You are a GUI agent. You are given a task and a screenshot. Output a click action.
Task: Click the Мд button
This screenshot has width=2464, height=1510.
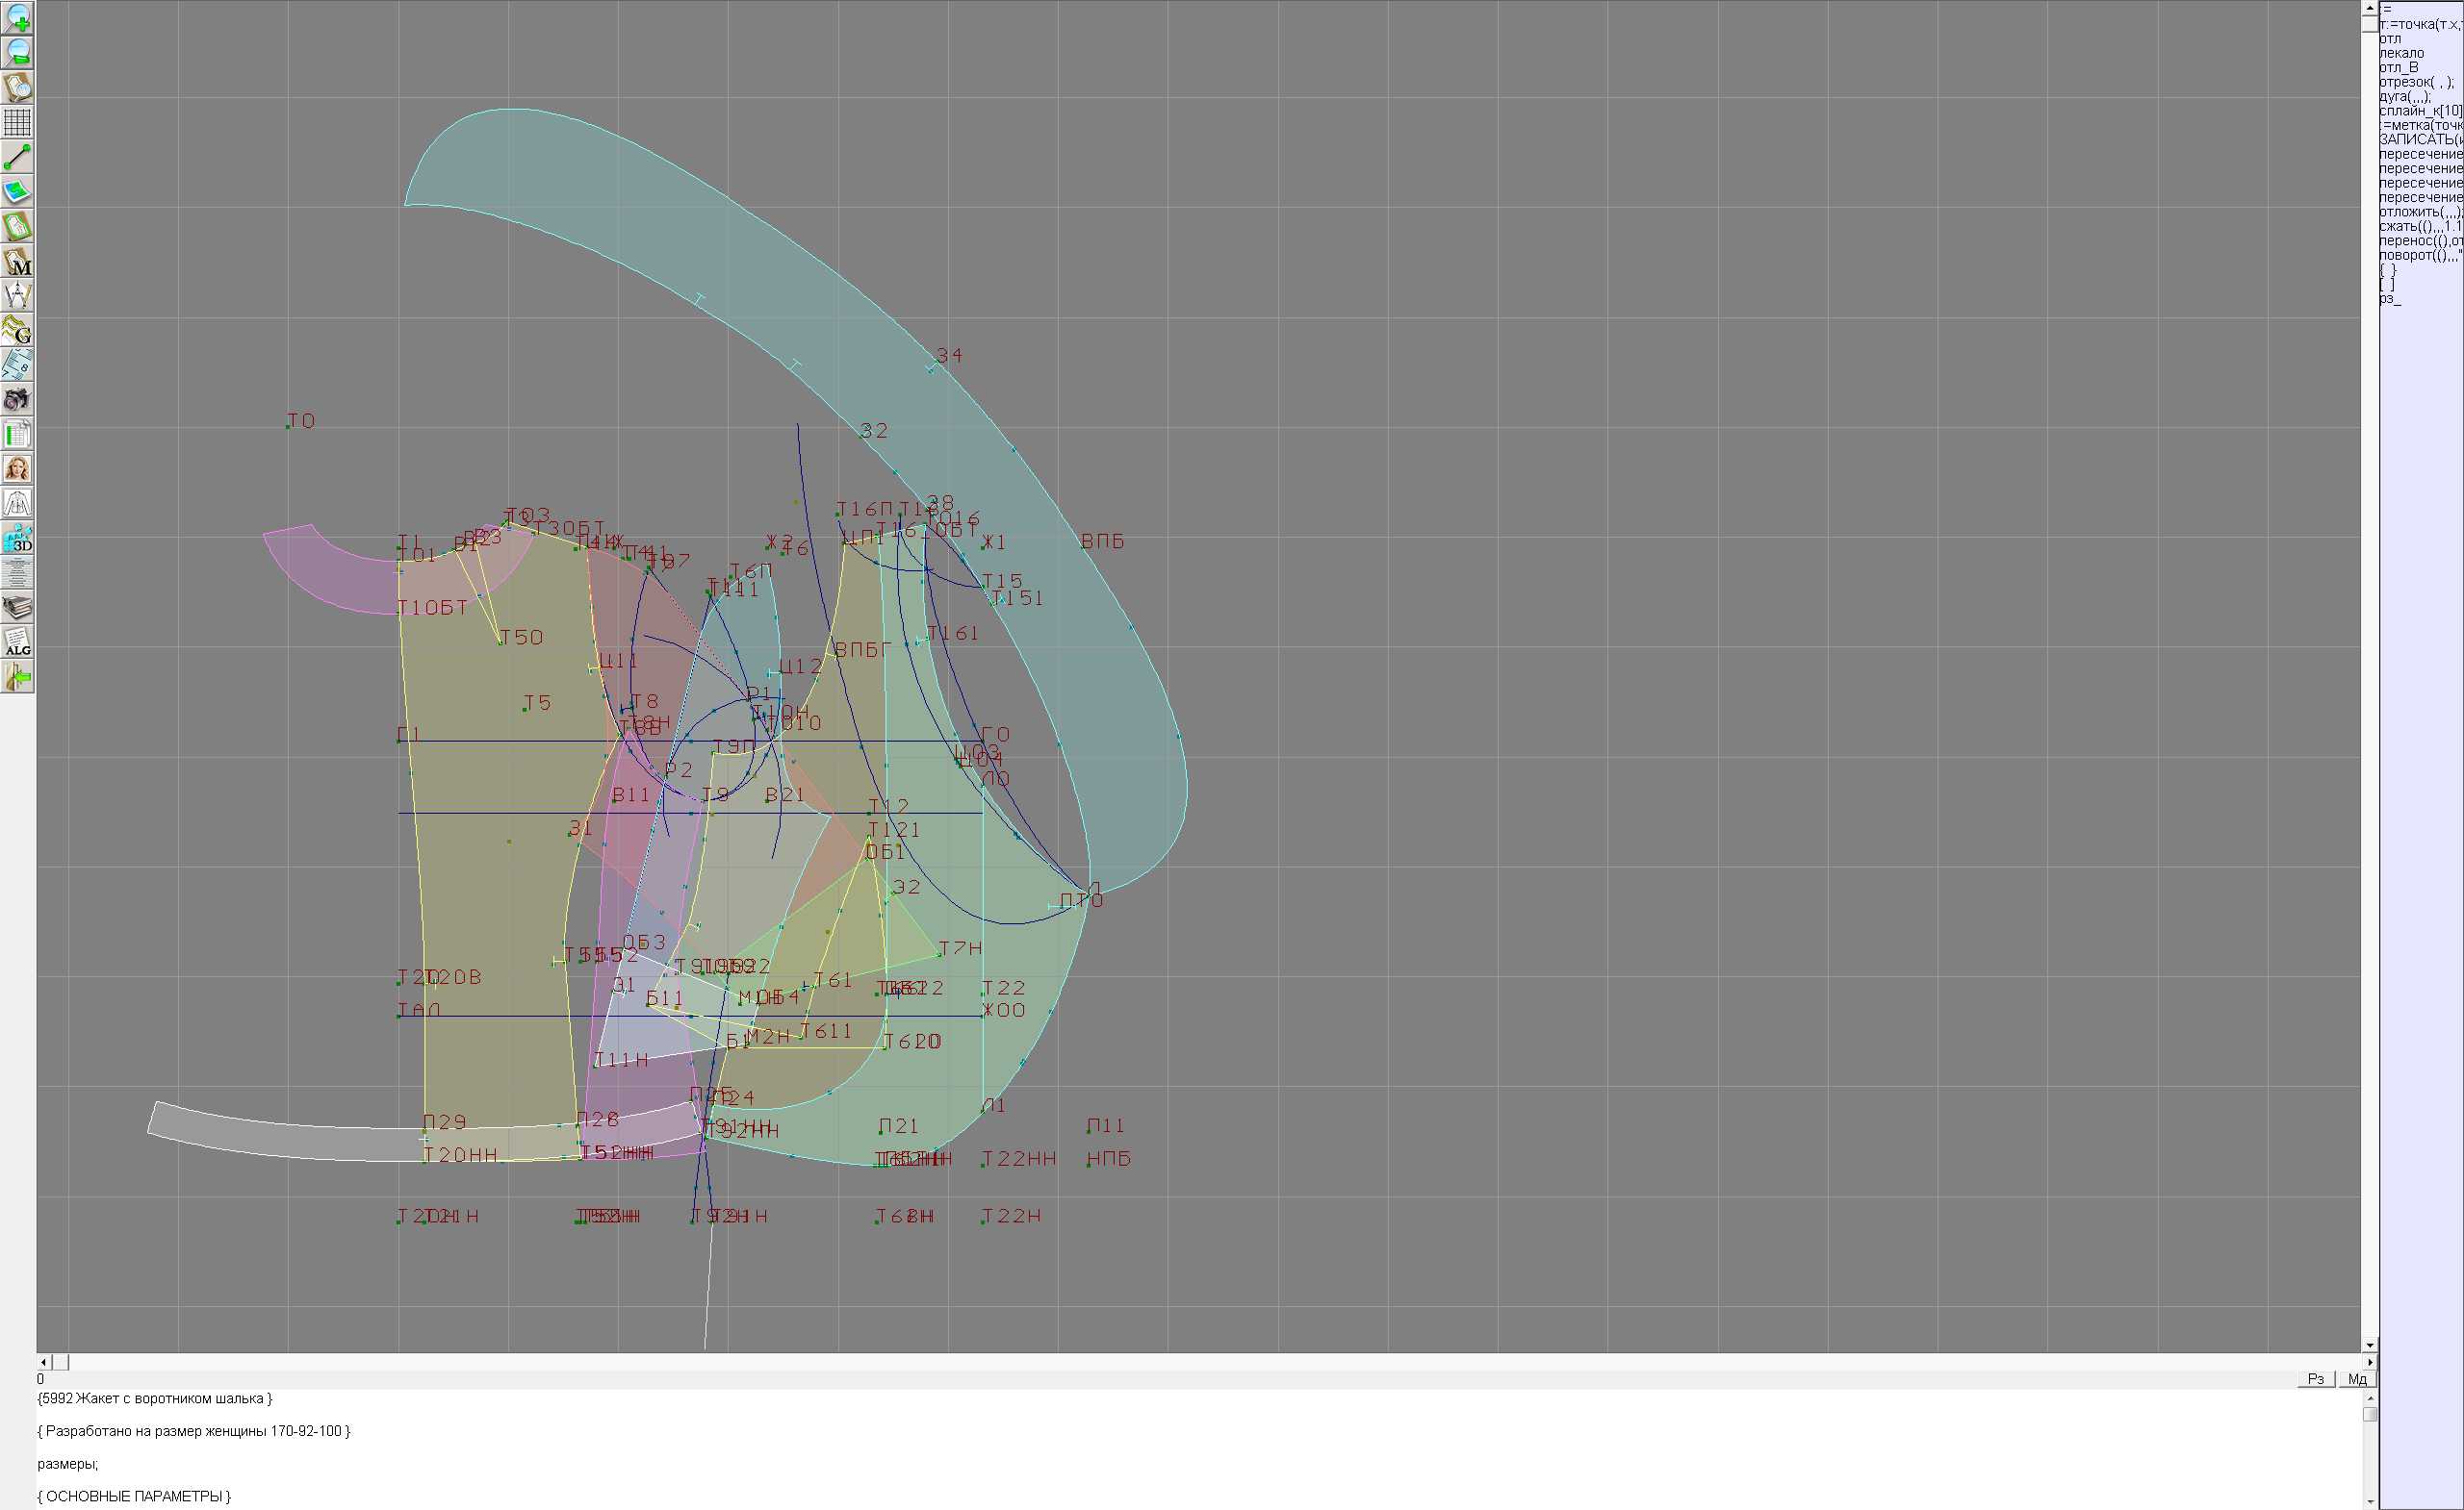tap(2357, 1379)
